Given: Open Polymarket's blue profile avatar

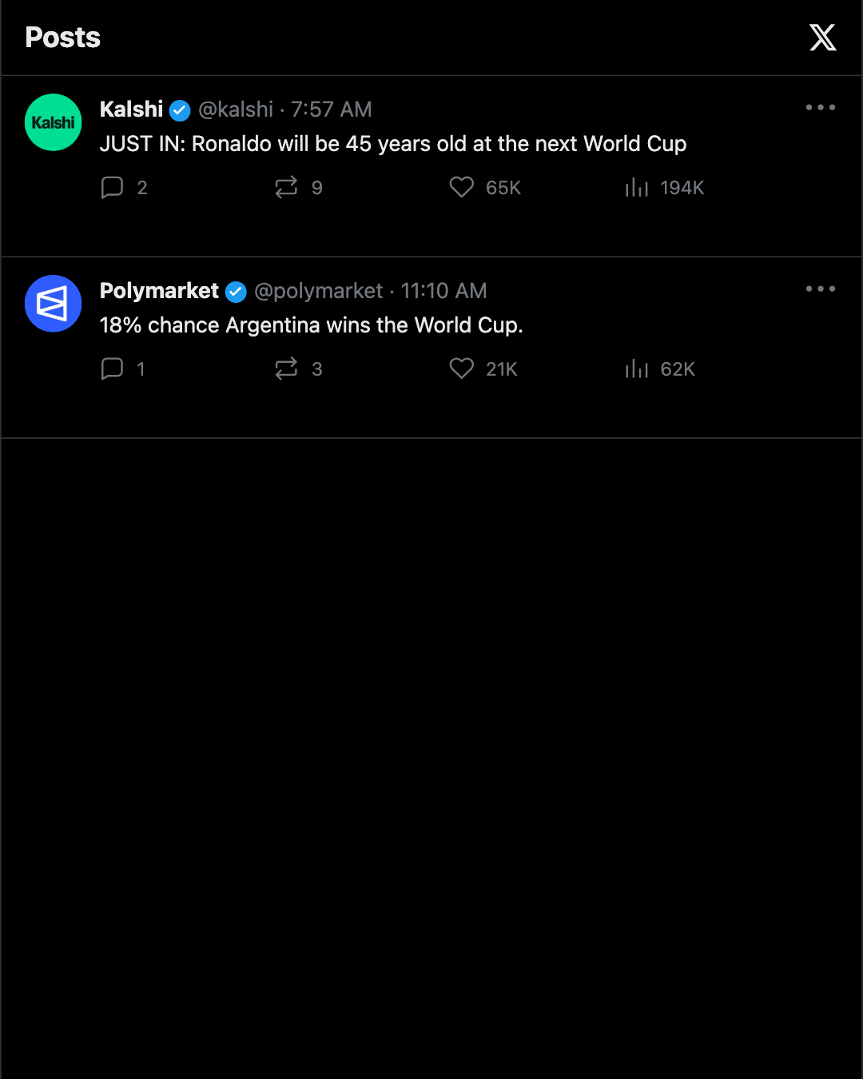Looking at the screenshot, I should coord(54,304).
